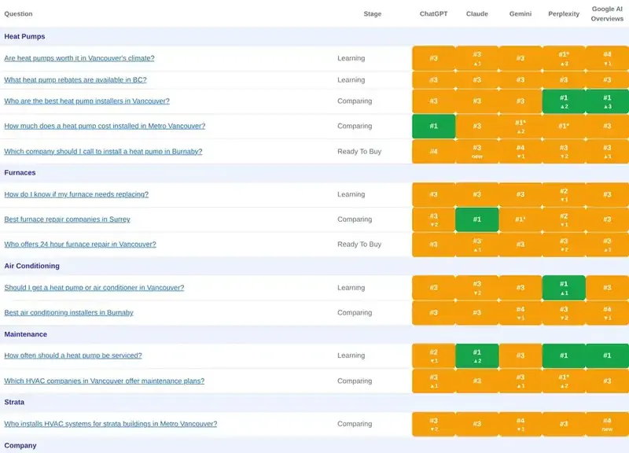Click Gemini #4 cell in strata buildings row
629x453 pixels.
click(x=520, y=424)
